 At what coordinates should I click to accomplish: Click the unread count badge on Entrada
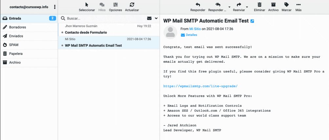click(x=52, y=18)
